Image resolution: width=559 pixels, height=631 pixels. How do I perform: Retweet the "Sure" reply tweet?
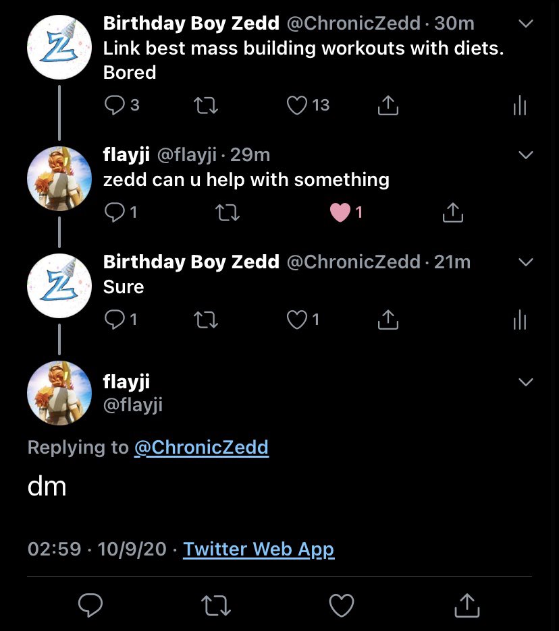click(205, 320)
